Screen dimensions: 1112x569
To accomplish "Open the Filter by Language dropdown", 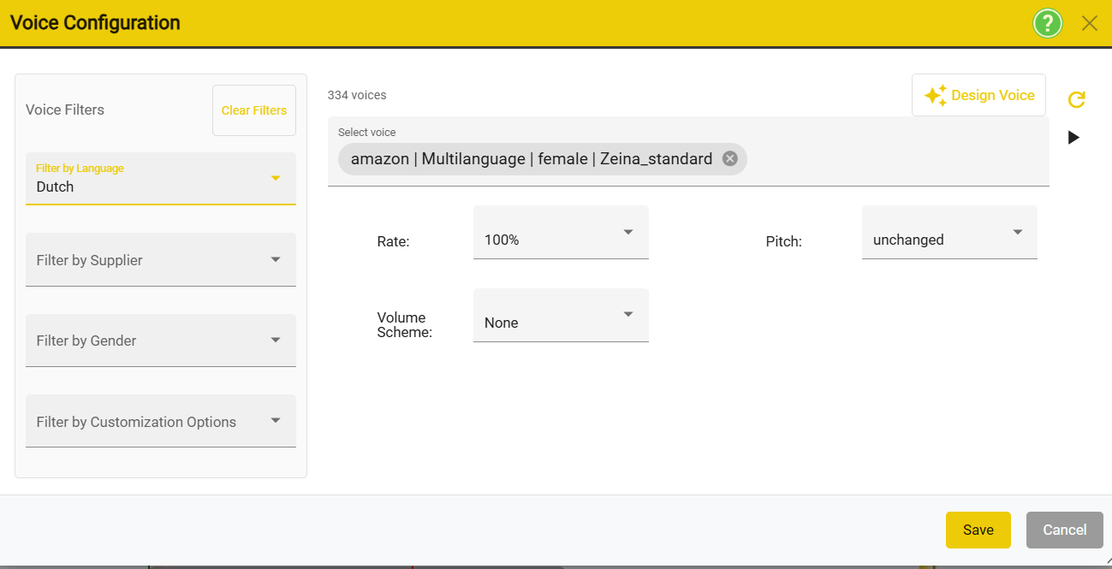I will (161, 179).
